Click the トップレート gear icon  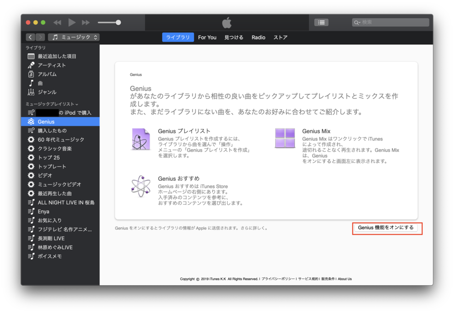pyautogui.click(x=31, y=166)
